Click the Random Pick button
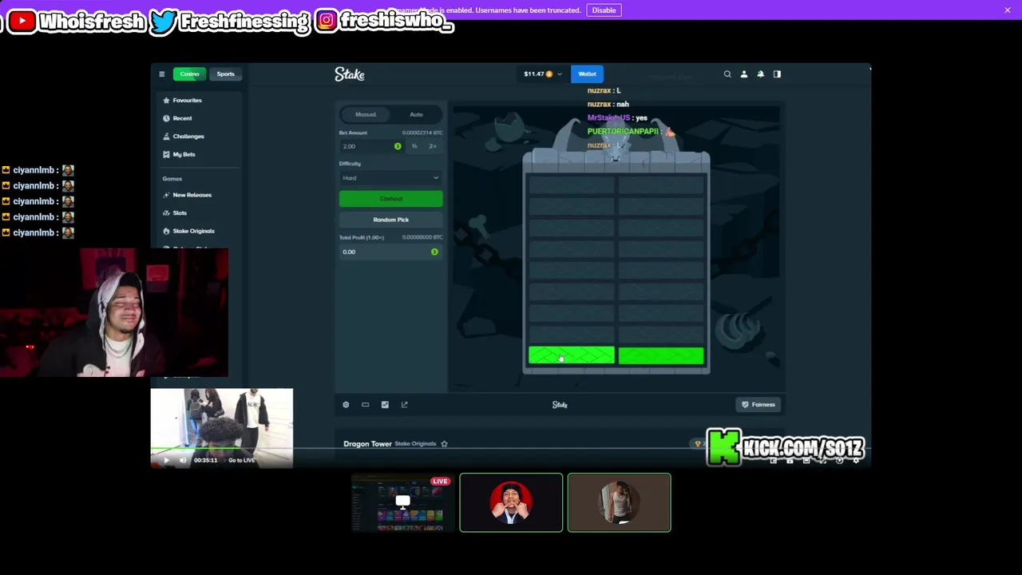 pyautogui.click(x=390, y=220)
